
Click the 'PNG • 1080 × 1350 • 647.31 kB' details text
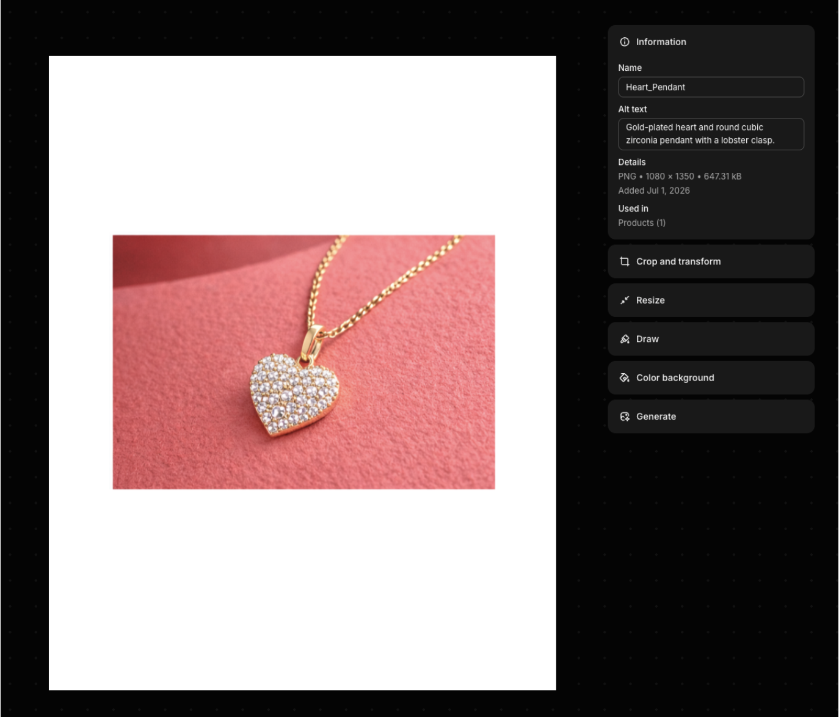click(x=680, y=177)
